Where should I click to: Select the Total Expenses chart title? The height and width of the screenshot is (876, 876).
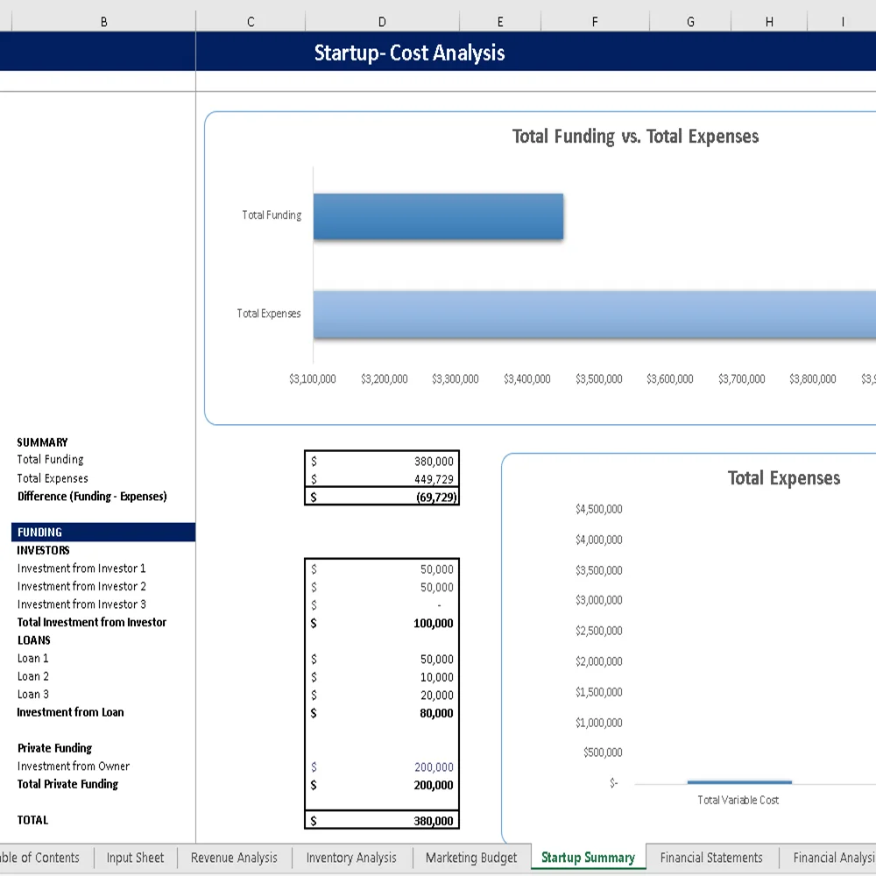783,478
